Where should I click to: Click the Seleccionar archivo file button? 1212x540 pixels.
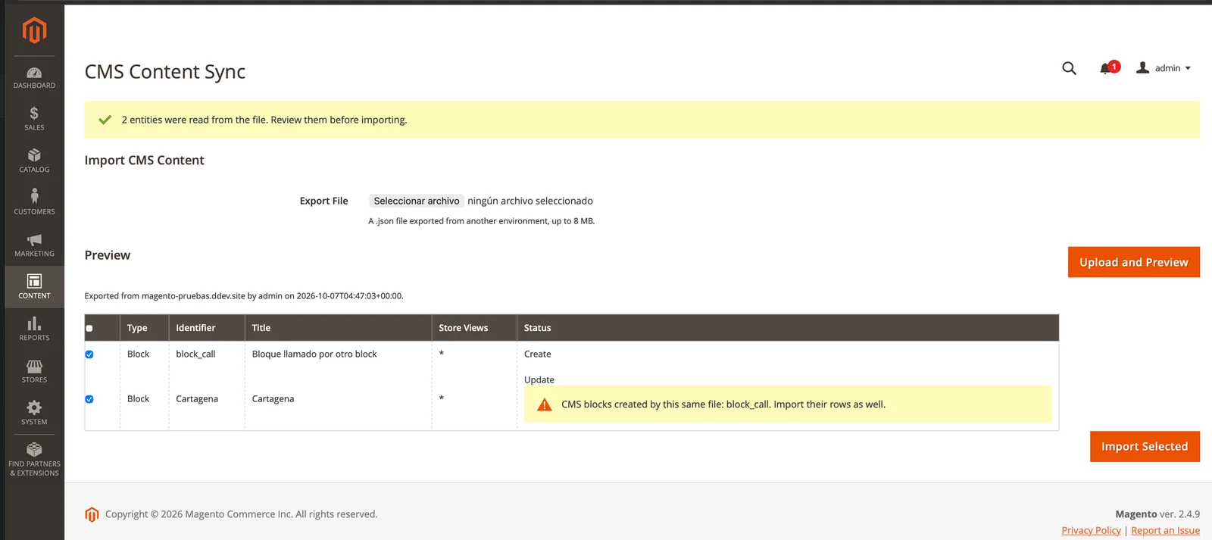pos(417,201)
